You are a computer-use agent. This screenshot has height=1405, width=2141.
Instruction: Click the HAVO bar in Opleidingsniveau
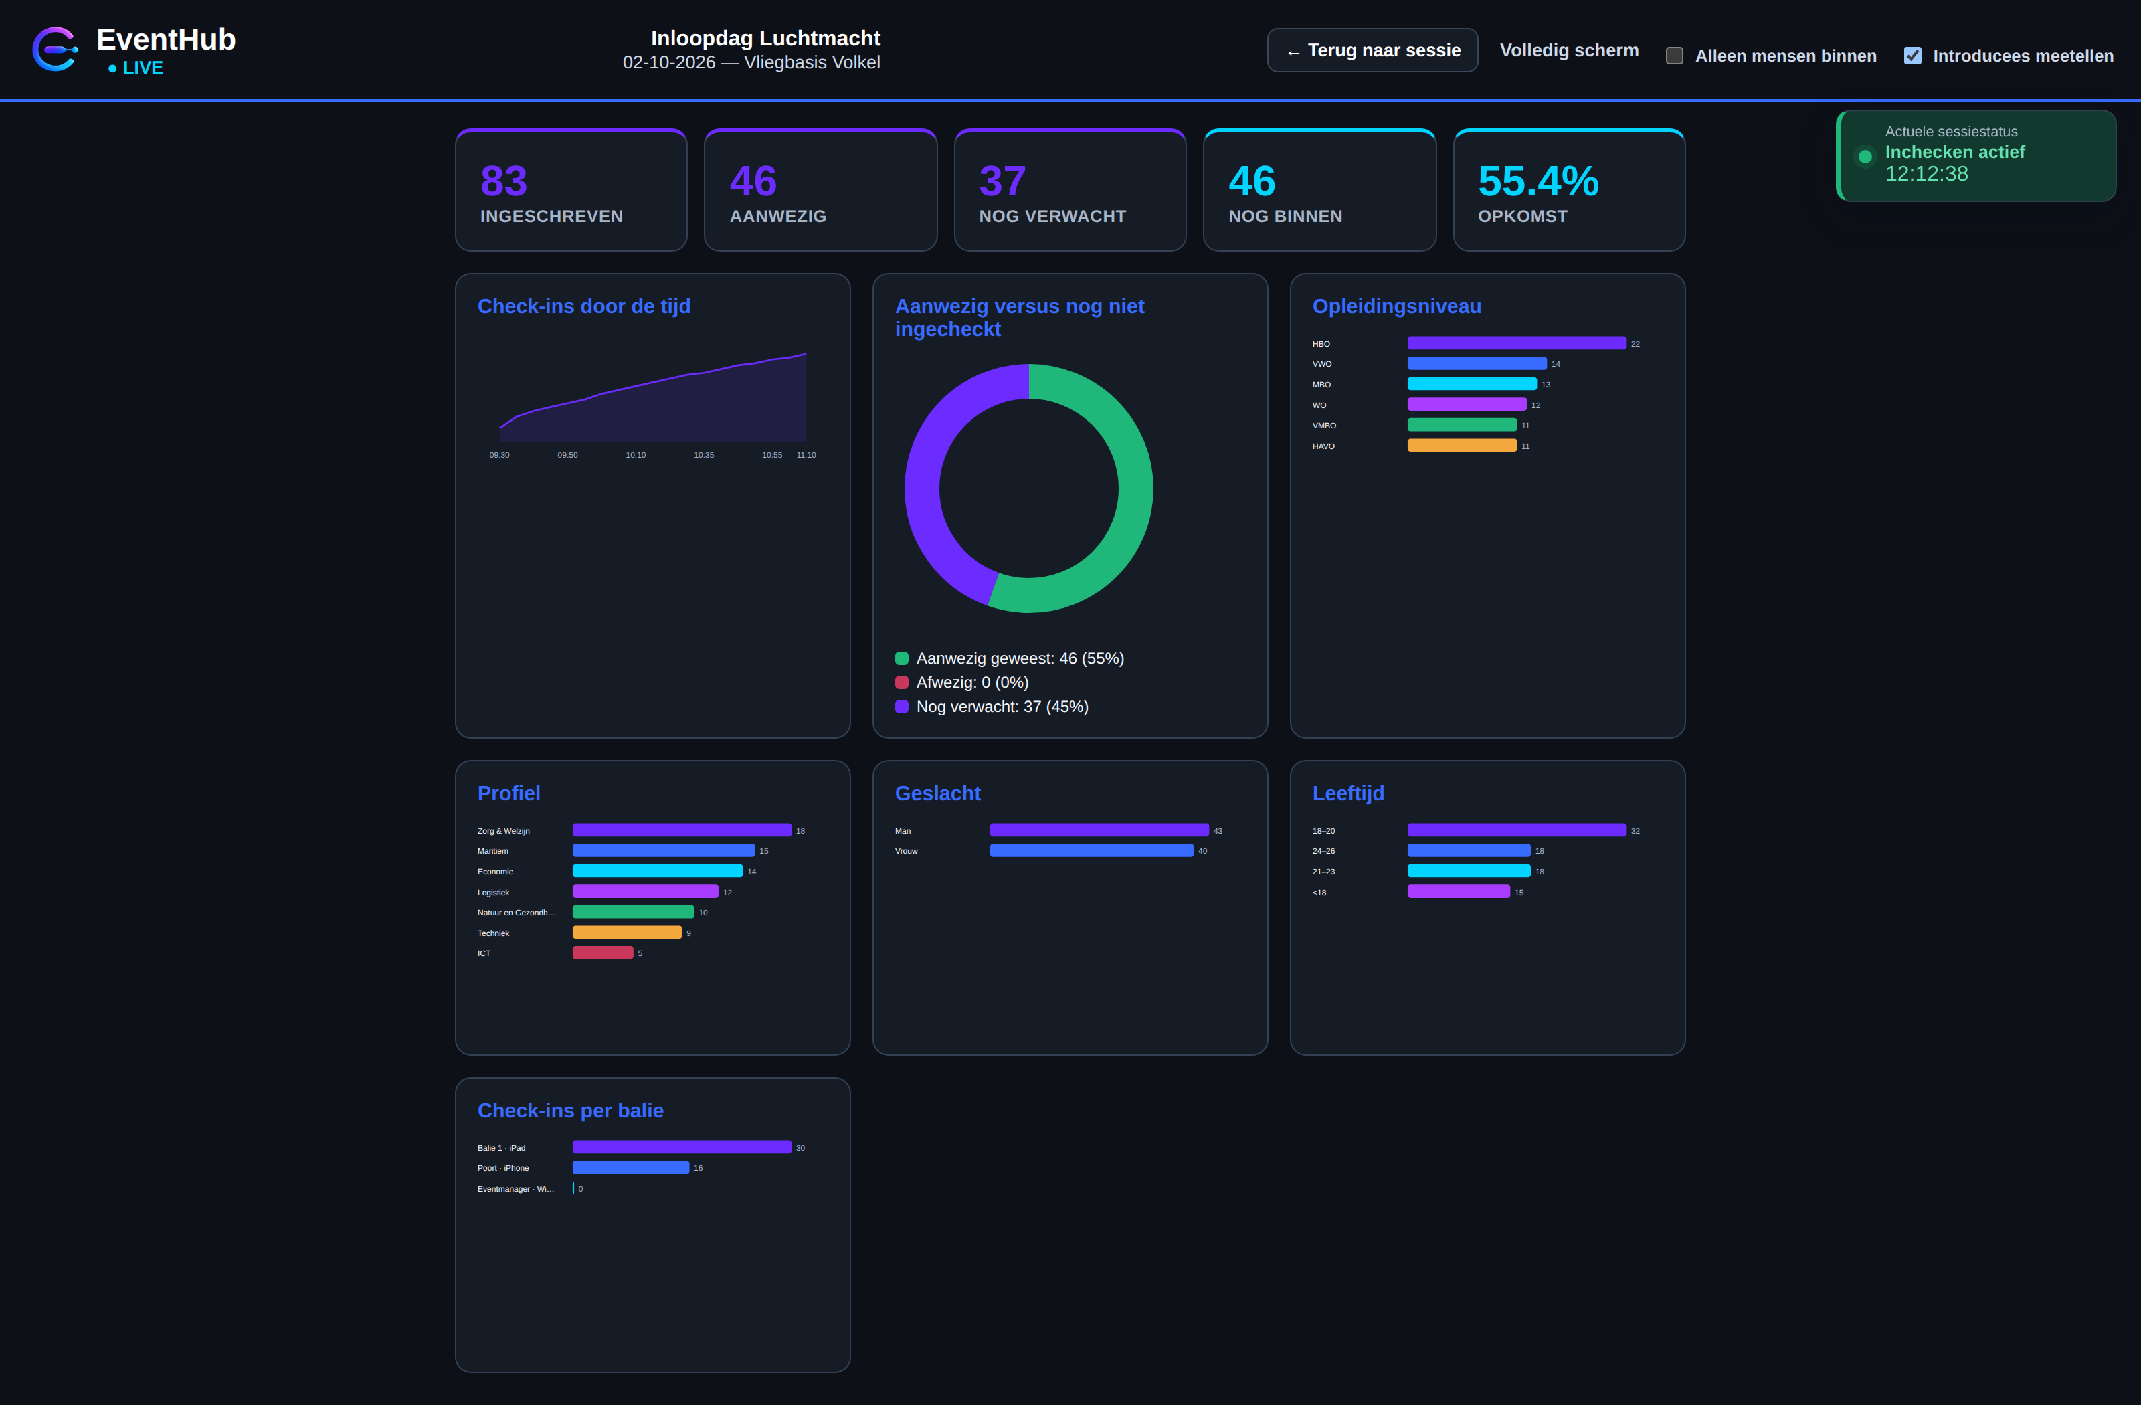click(x=1462, y=445)
